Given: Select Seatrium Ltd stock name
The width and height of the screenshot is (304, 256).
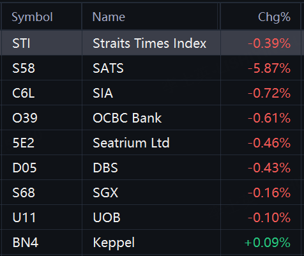Looking at the screenshot, I should click(131, 143).
